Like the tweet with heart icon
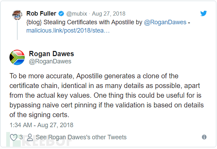The width and height of the screenshot is (217, 149). coord(13,137)
